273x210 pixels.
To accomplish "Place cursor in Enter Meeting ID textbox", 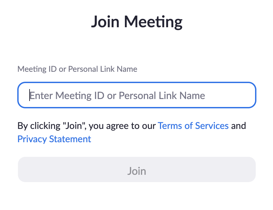I will [x=136, y=95].
